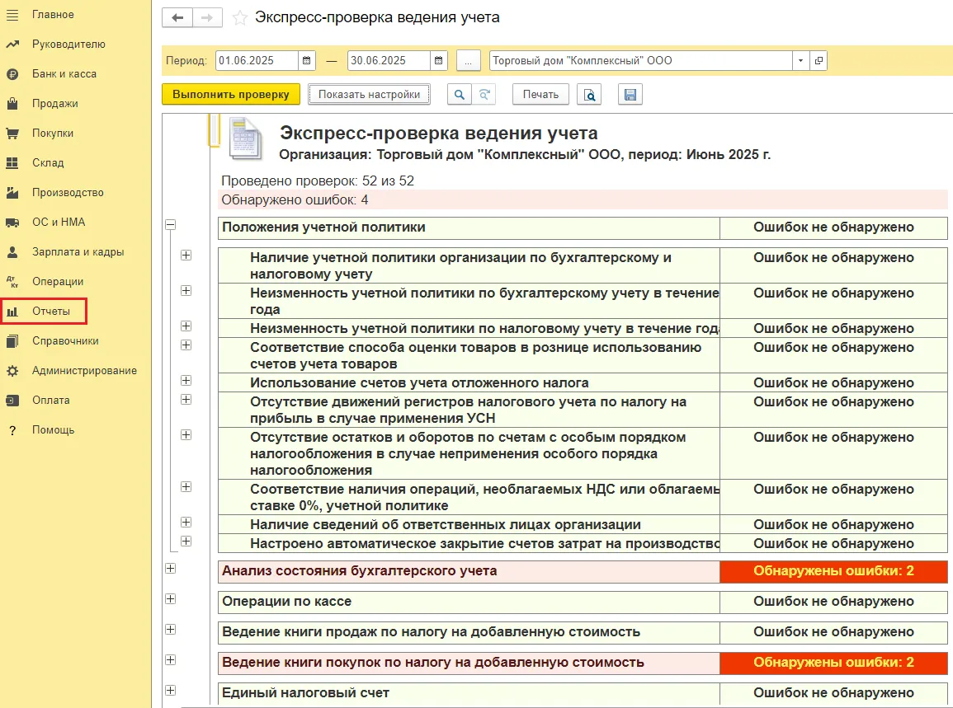Click the hamburger menu icon beside Главное
The image size is (953, 708).
tap(12, 15)
